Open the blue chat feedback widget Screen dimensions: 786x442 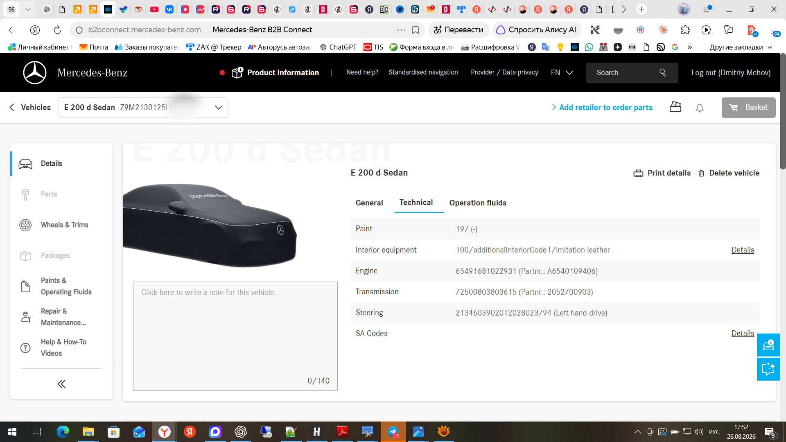pos(768,369)
